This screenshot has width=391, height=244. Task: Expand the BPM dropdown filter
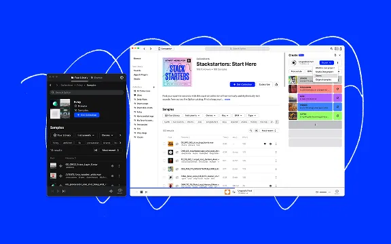coord(238,115)
